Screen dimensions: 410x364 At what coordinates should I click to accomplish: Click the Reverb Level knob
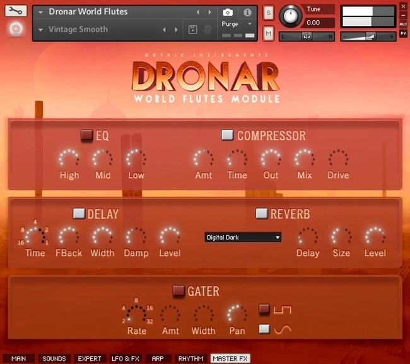(x=375, y=236)
